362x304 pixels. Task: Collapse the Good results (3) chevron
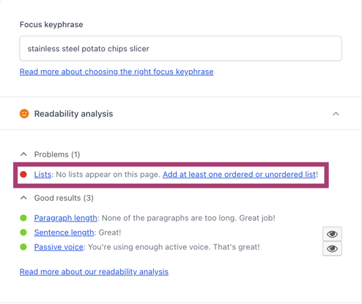coord(23,198)
